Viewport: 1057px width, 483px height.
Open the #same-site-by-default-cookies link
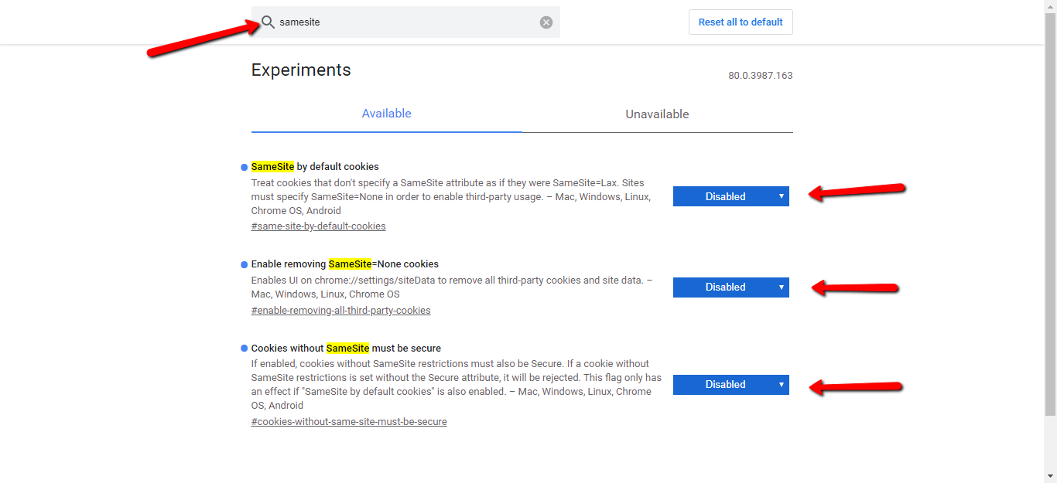318,226
